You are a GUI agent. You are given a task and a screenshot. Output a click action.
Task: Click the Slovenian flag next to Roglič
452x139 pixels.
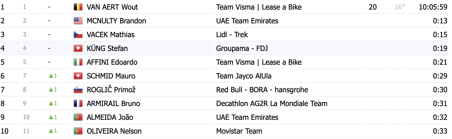click(78, 90)
